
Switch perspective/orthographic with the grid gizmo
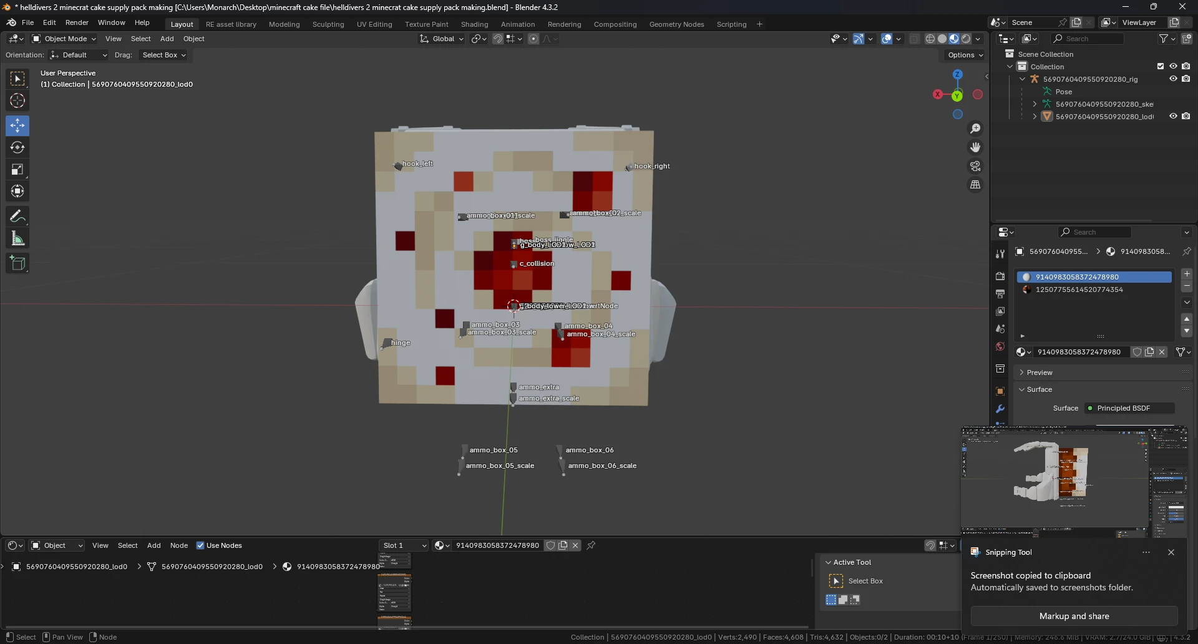click(x=975, y=185)
